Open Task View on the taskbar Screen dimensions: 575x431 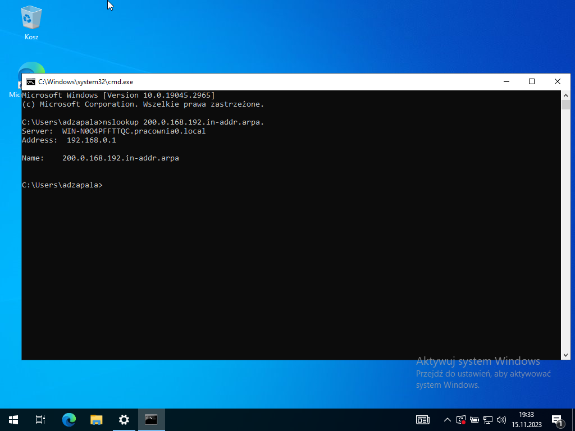pyautogui.click(x=40, y=420)
